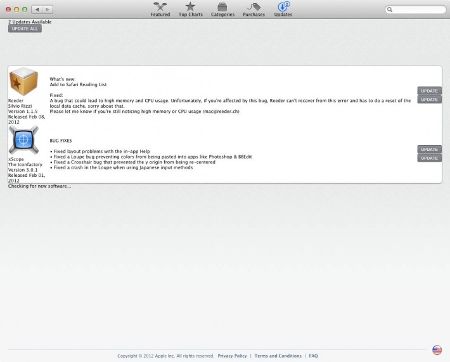The image size is (450, 362).
Task: Click the Silvio Rizzi developer name
Action: (x=20, y=106)
